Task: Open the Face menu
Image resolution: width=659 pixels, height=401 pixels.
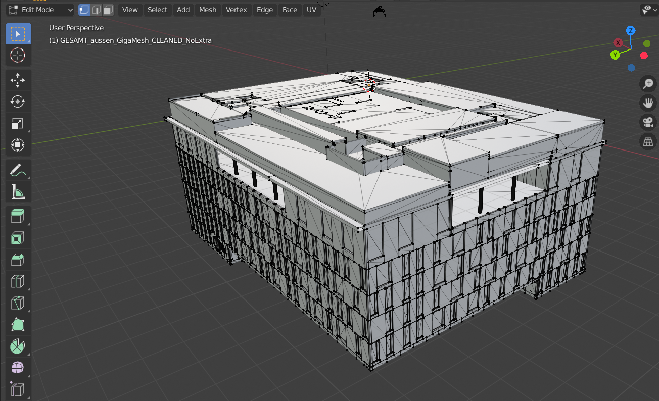Action: pyautogui.click(x=290, y=10)
